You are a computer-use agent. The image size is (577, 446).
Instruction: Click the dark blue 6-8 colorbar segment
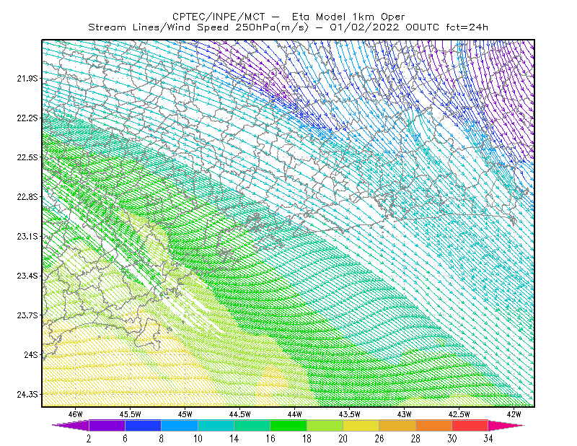tap(143, 425)
